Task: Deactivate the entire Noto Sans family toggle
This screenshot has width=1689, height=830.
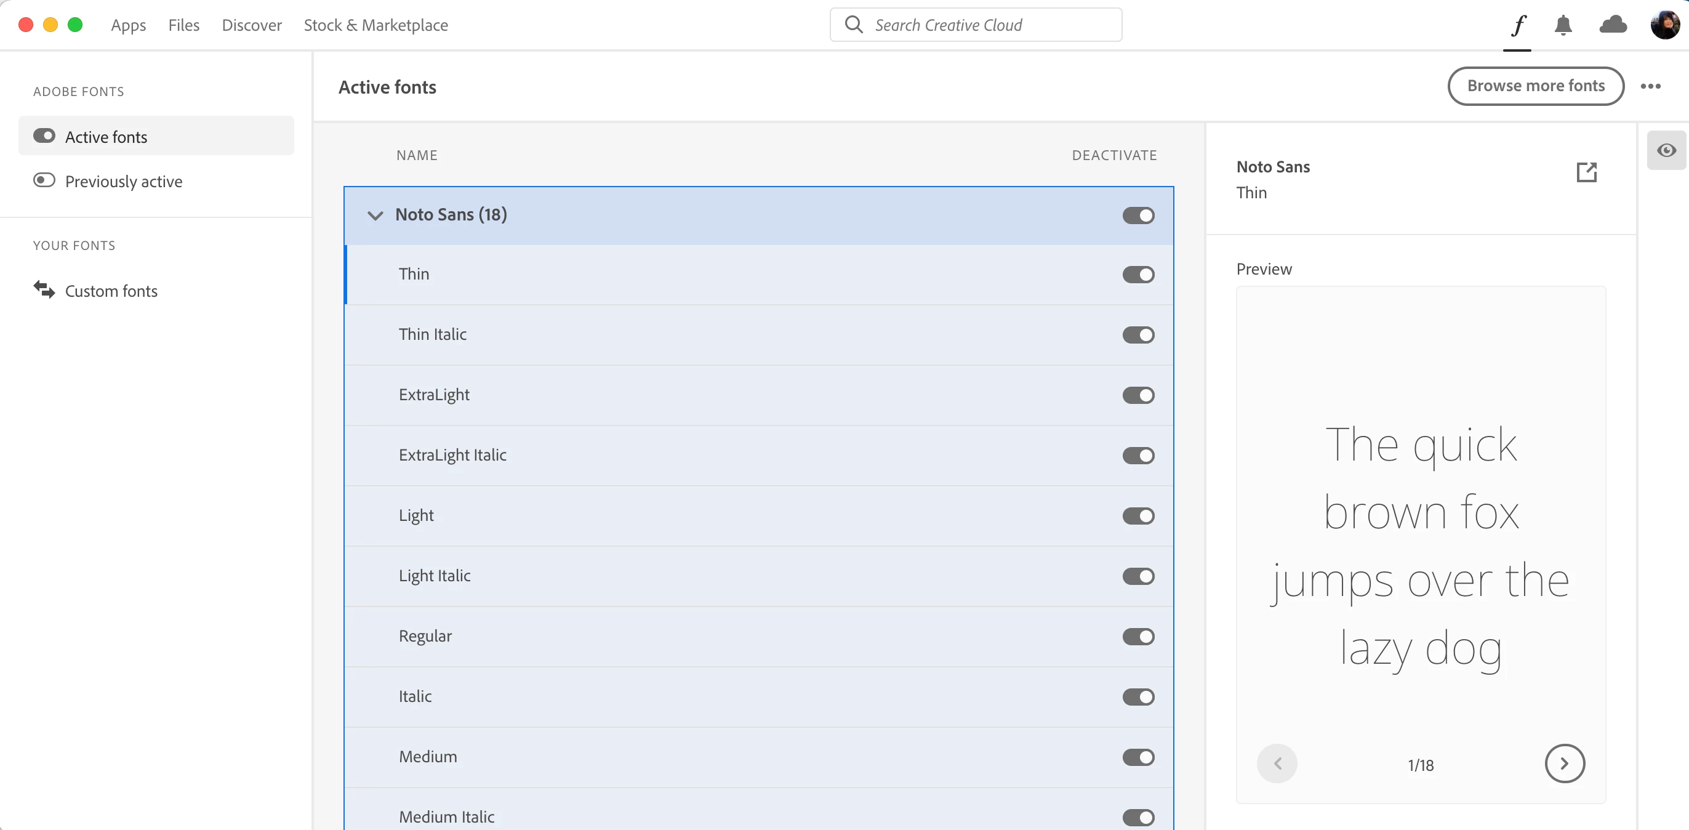Action: click(1138, 216)
